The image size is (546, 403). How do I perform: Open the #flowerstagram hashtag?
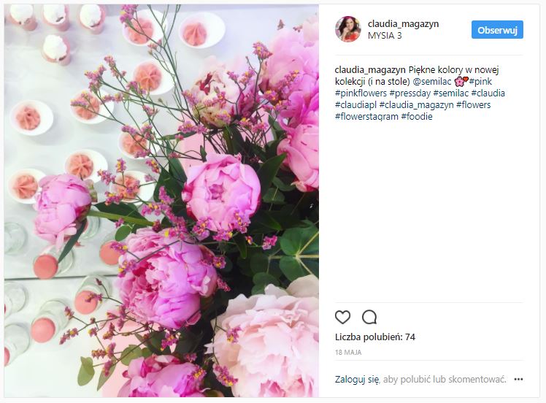tap(366, 117)
